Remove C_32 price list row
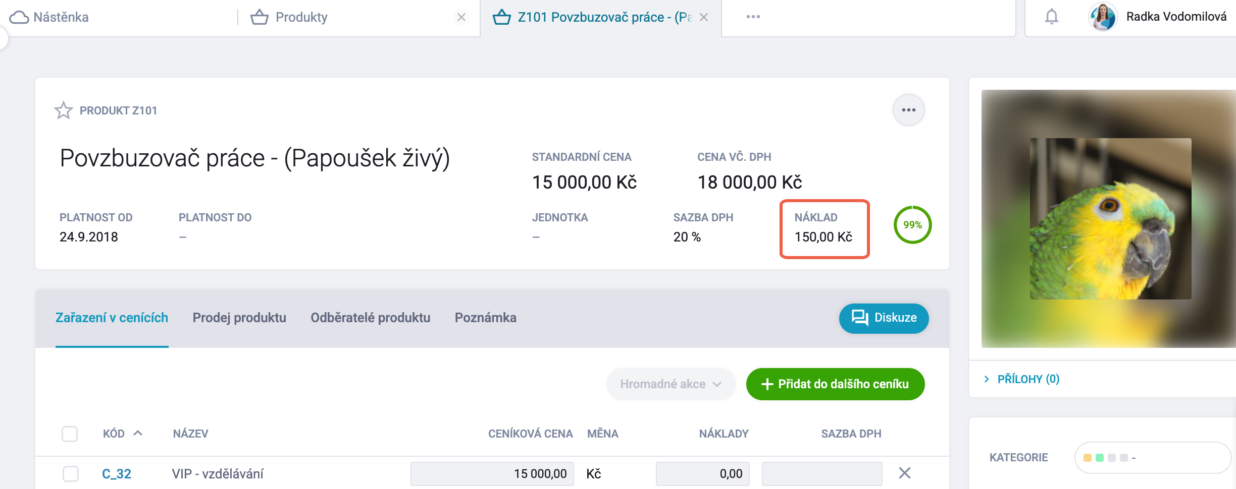The image size is (1236, 489). tap(905, 473)
